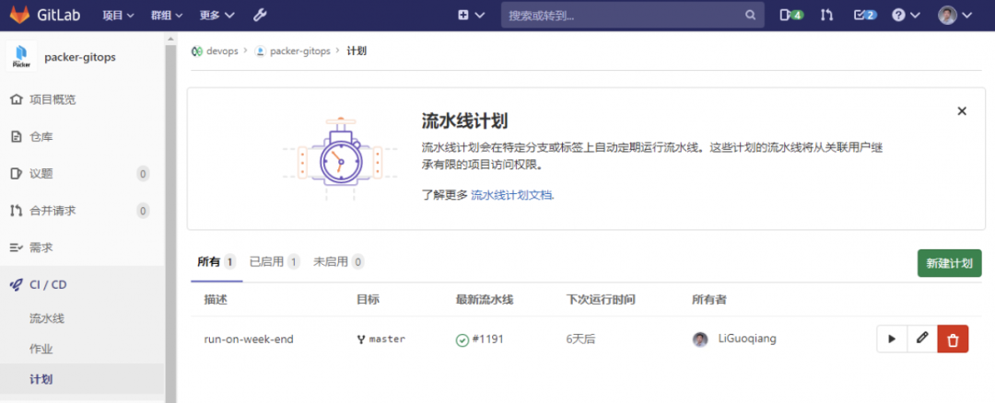Viewport: 995px width, 403px height.
Task: Expand the 项目 dropdown menu
Action: coord(118,15)
